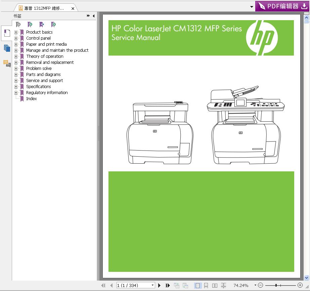Click the next view icon
310x291 pixels.
click(x=185, y=286)
